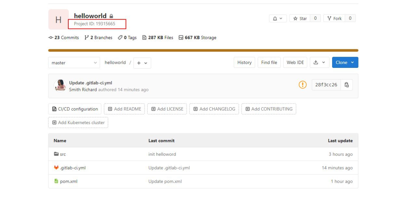Click the helloworld project title
Viewport: 416px width, 201px height.
click(x=90, y=16)
